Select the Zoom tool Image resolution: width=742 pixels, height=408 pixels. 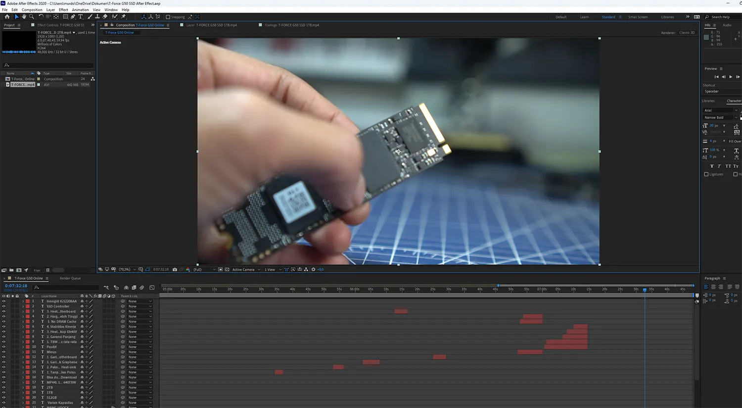pos(31,16)
